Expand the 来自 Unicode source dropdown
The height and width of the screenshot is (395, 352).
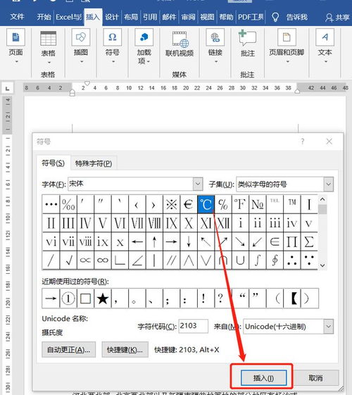328,327
